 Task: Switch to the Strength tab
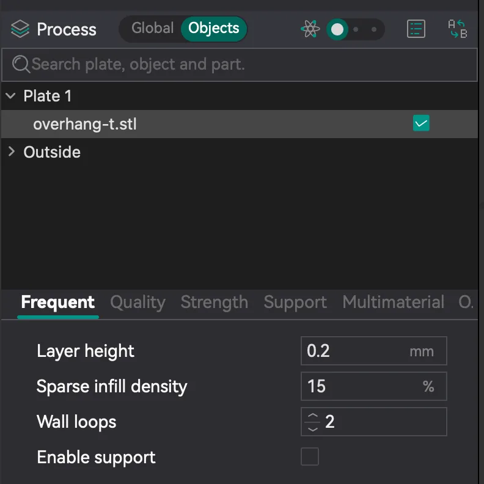tap(215, 302)
